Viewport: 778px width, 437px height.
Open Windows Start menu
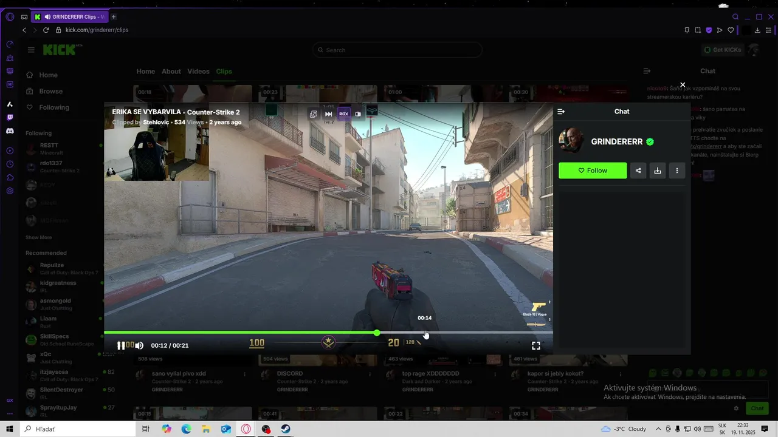10,429
